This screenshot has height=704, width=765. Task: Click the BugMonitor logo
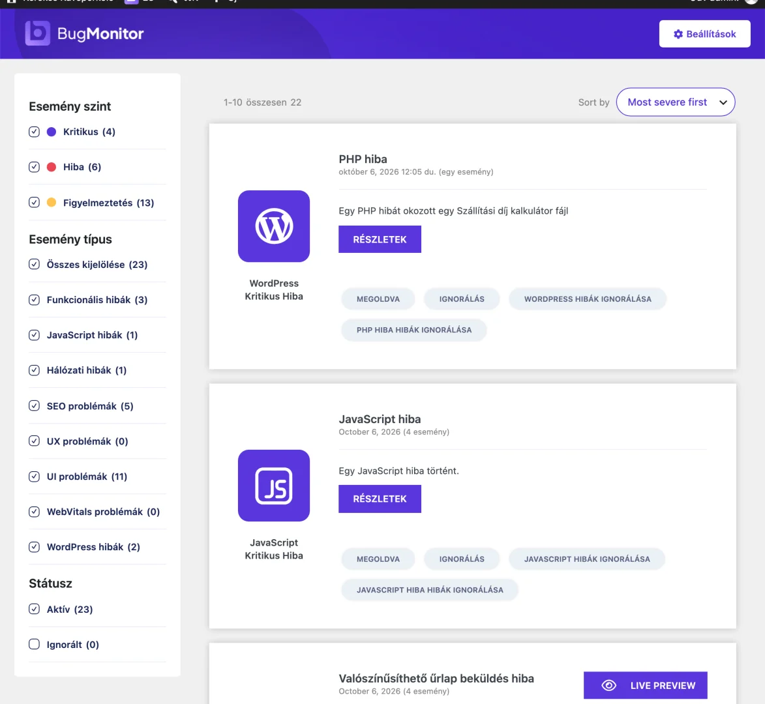(x=84, y=33)
